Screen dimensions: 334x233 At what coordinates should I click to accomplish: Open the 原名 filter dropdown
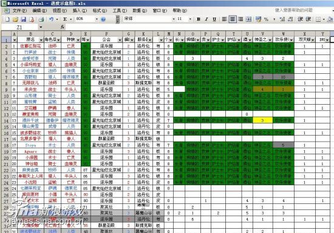pos(41,40)
